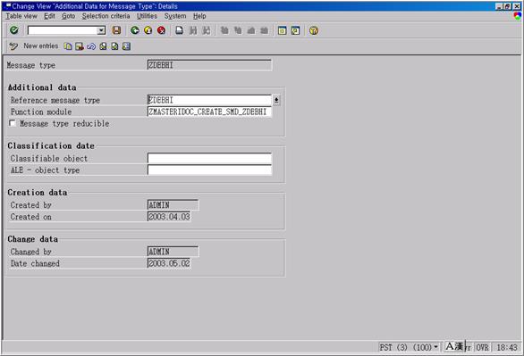Click the yellow Exit arrow icon
524x356 pixels.
click(148, 30)
